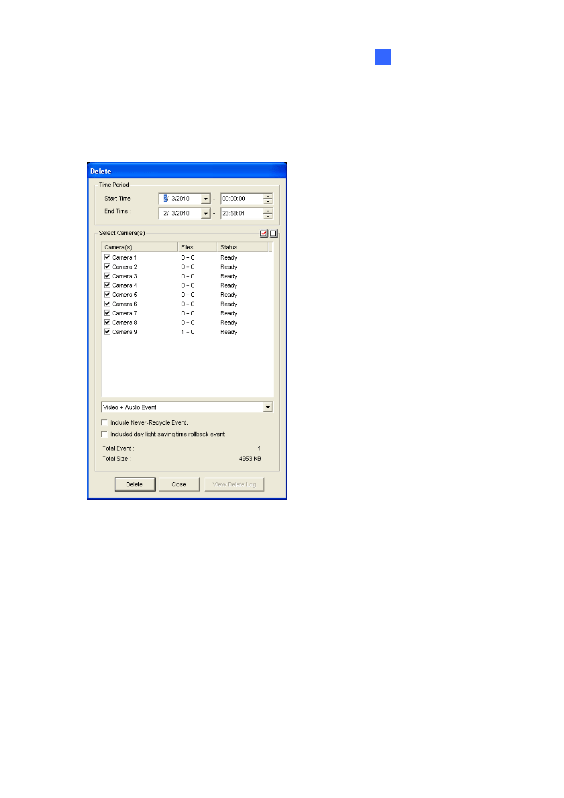564x798 pixels.
Task: Check Included day light saving time rollback event
Action: tap(104, 434)
